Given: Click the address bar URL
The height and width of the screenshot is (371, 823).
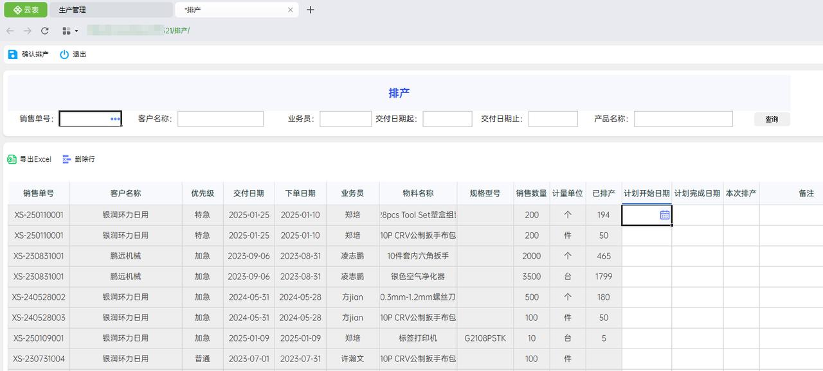Looking at the screenshot, I should pos(138,31).
